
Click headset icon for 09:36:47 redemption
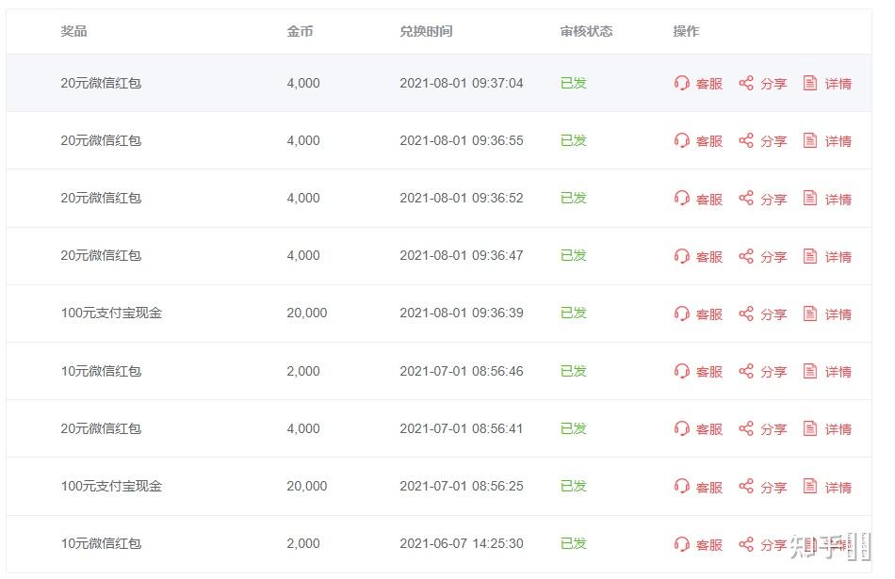(682, 255)
